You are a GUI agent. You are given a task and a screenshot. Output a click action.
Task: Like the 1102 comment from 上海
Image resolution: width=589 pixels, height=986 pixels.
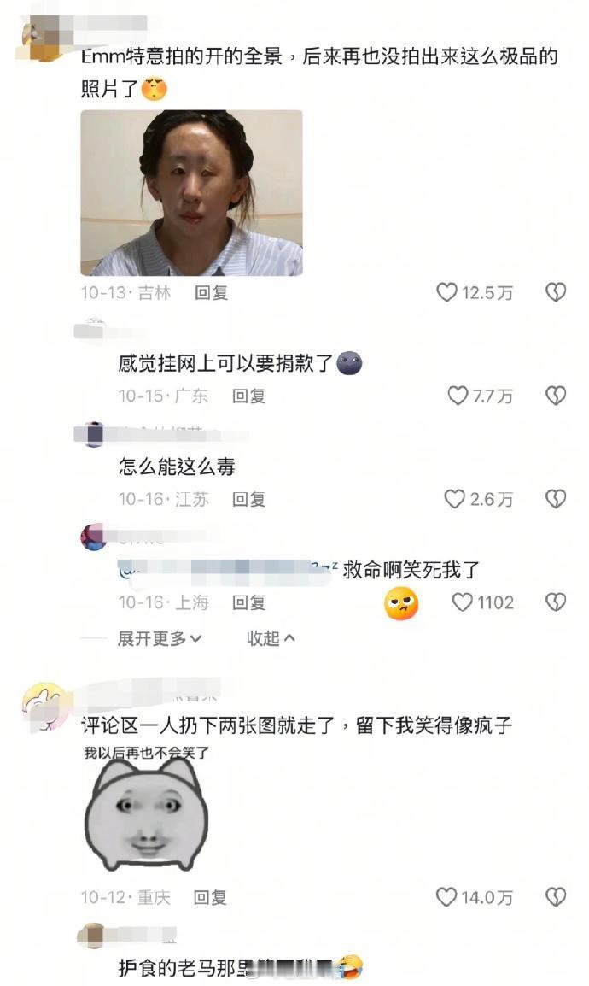click(462, 602)
